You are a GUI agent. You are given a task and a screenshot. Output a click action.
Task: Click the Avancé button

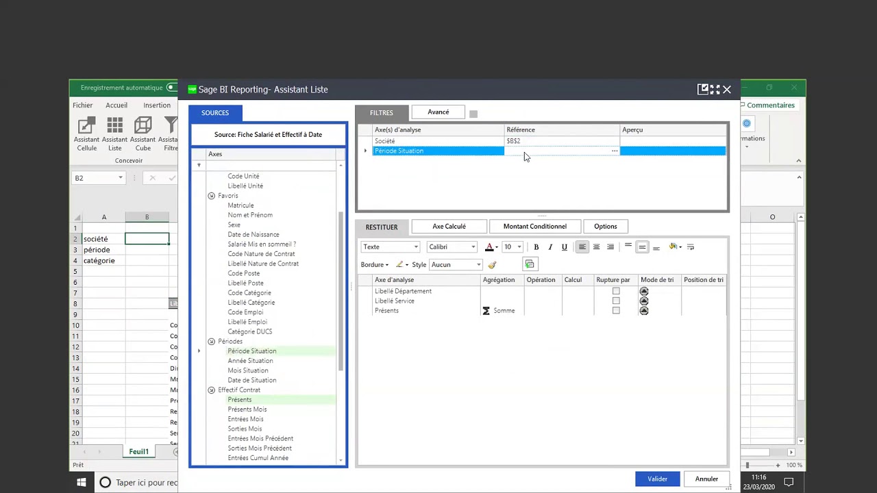click(438, 112)
